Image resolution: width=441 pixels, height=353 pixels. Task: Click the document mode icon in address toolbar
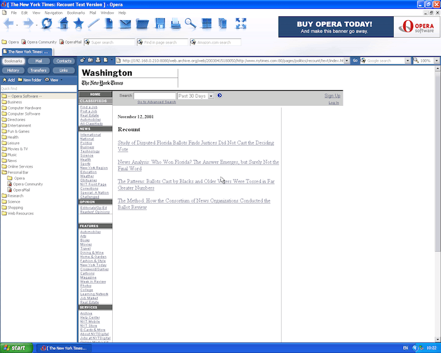coord(105,60)
